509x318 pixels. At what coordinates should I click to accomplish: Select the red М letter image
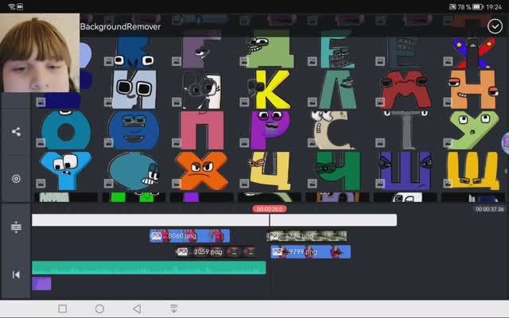pos(406,90)
